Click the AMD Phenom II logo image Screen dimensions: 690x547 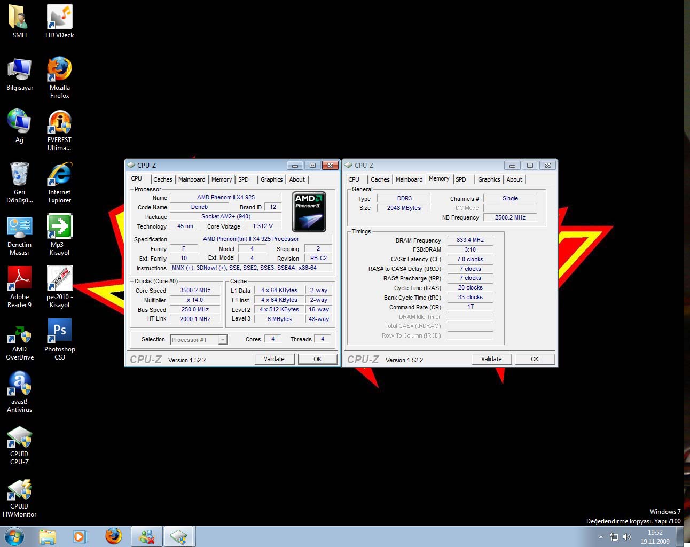click(x=309, y=212)
